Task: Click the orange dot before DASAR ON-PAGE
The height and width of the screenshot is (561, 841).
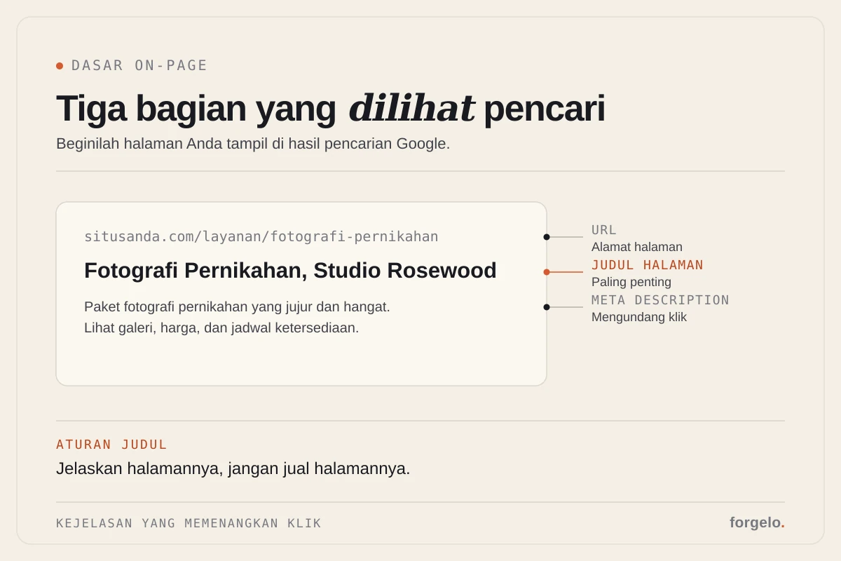Action: point(60,66)
